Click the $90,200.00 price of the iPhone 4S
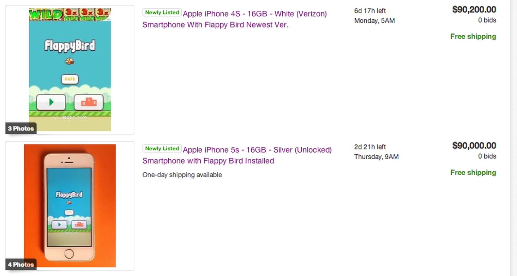 [474, 9]
